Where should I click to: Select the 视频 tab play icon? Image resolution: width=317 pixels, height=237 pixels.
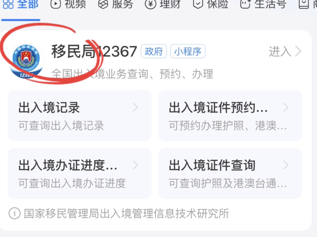[56, 4]
